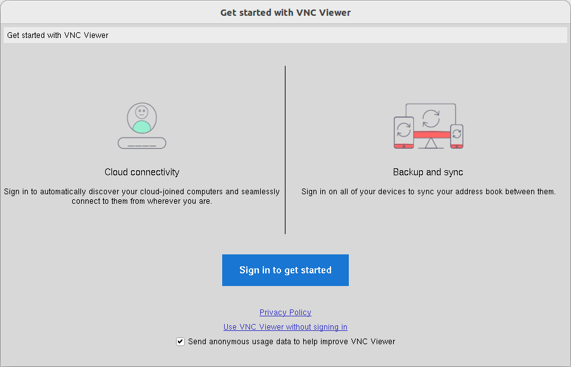Choose Use VNC Viewer without signing in

(x=285, y=327)
